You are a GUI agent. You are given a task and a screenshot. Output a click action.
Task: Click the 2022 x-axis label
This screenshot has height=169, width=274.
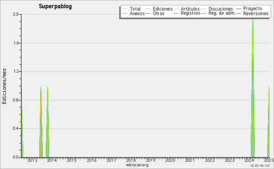click(x=210, y=160)
